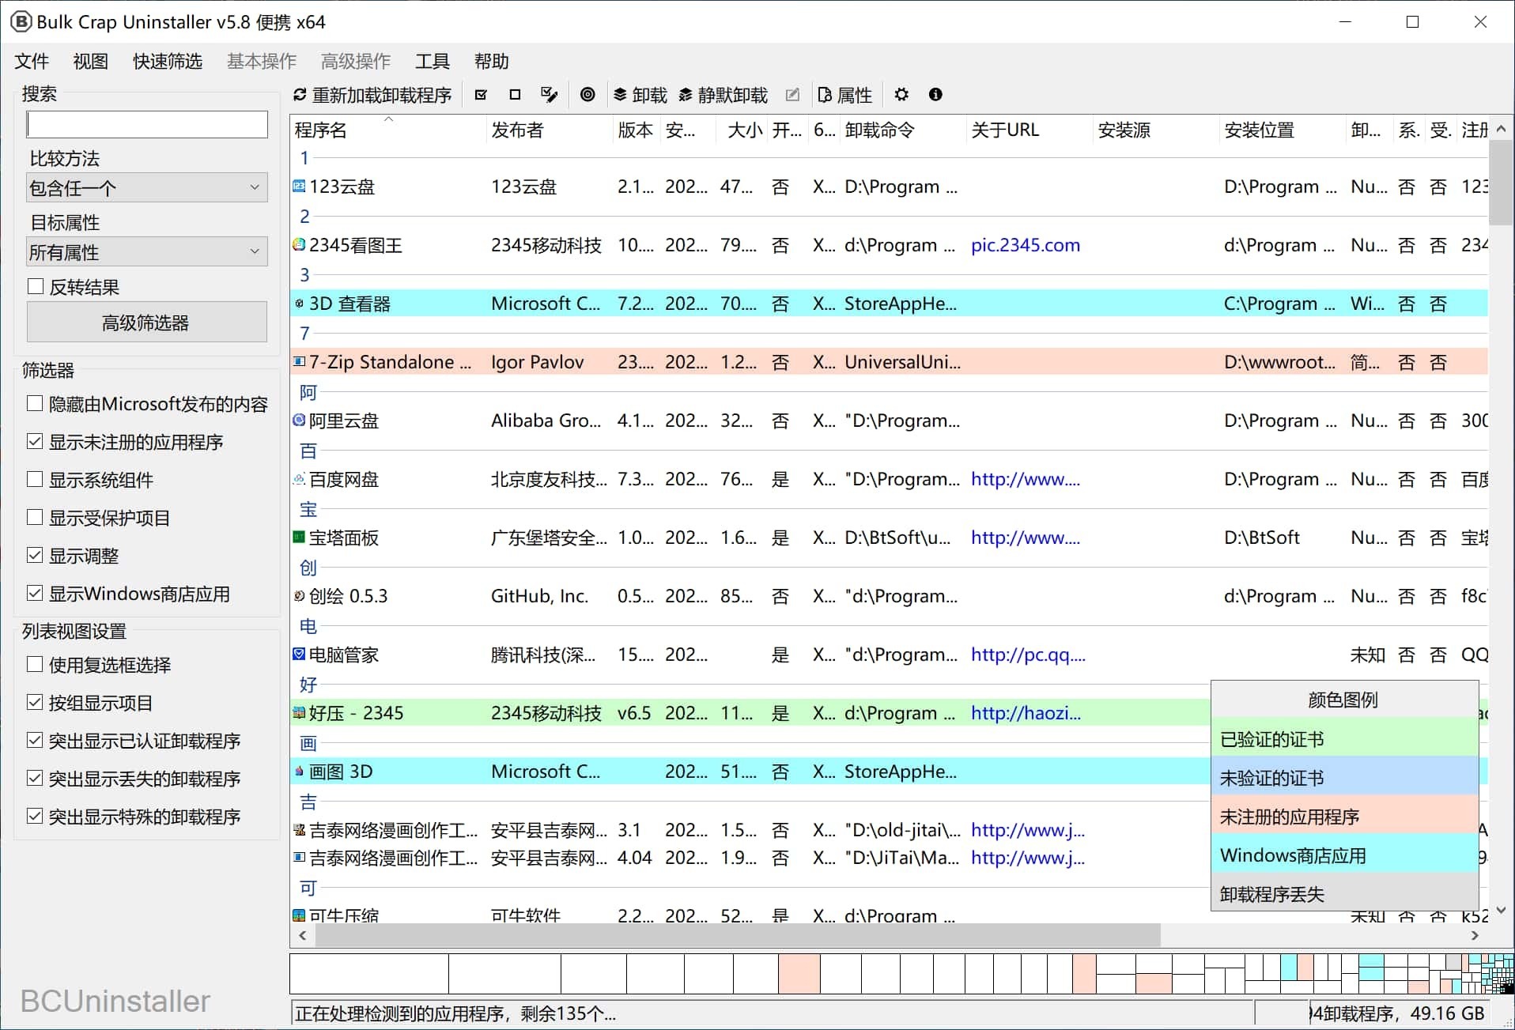Image resolution: width=1515 pixels, height=1030 pixels.
Task: Enable 隐藏由Microsoft发布的内容 checkbox
Action: point(35,404)
